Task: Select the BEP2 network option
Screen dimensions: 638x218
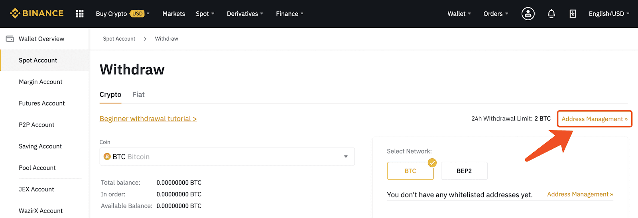Action: pos(464,171)
